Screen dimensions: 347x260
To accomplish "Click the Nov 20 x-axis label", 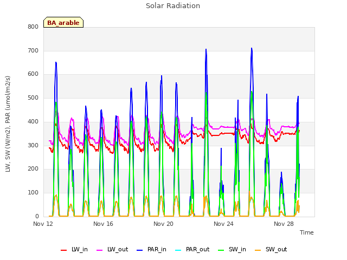I will [163, 224].
